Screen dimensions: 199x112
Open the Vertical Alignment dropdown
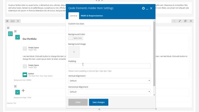(x=109, y=81)
